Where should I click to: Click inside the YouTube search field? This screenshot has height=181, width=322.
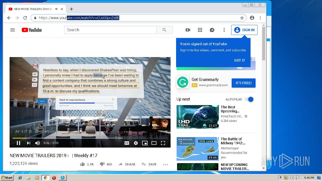(110, 30)
